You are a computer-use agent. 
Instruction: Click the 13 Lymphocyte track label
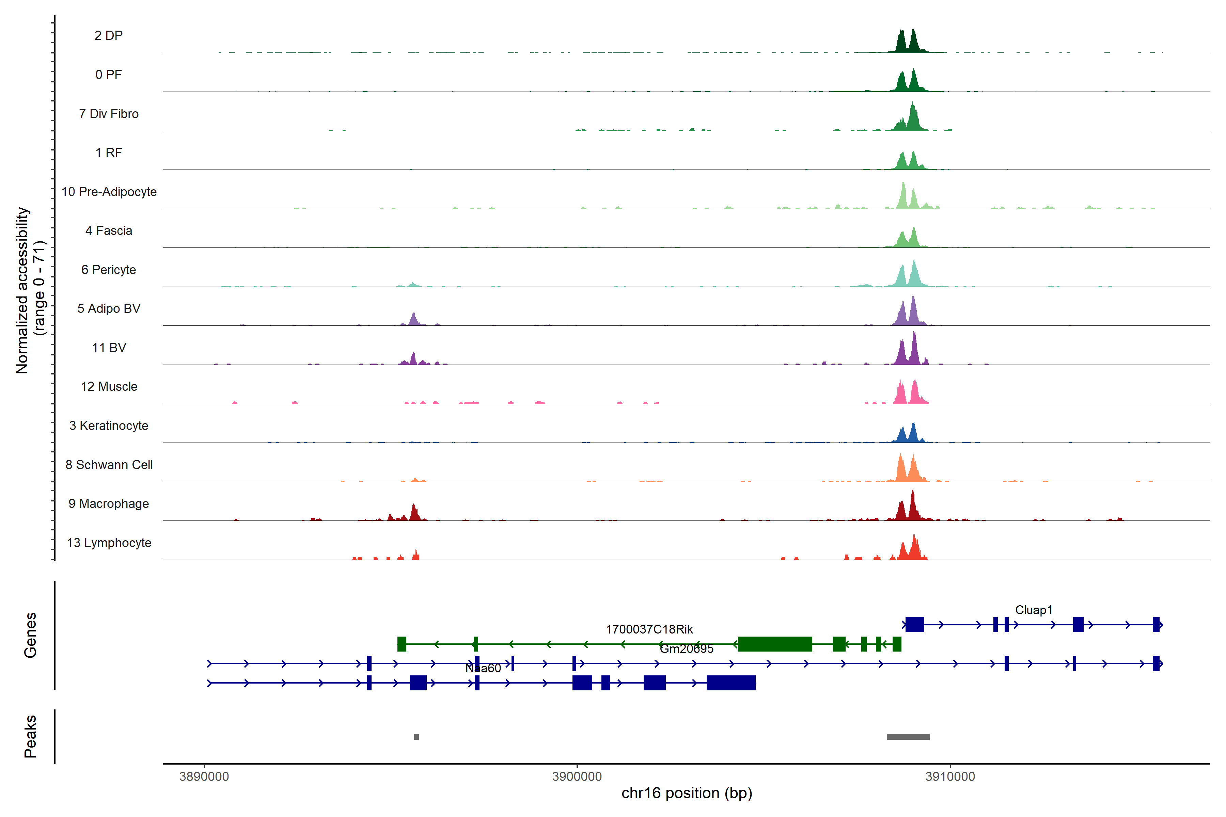pyautogui.click(x=109, y=543)
